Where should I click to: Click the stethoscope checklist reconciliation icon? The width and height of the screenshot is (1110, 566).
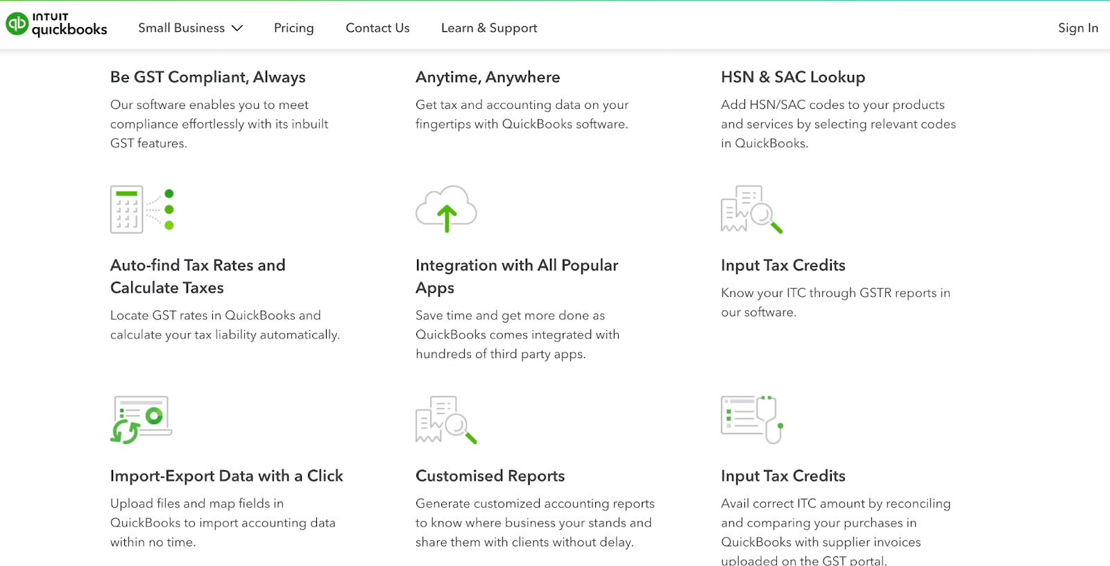coord(753,420)
